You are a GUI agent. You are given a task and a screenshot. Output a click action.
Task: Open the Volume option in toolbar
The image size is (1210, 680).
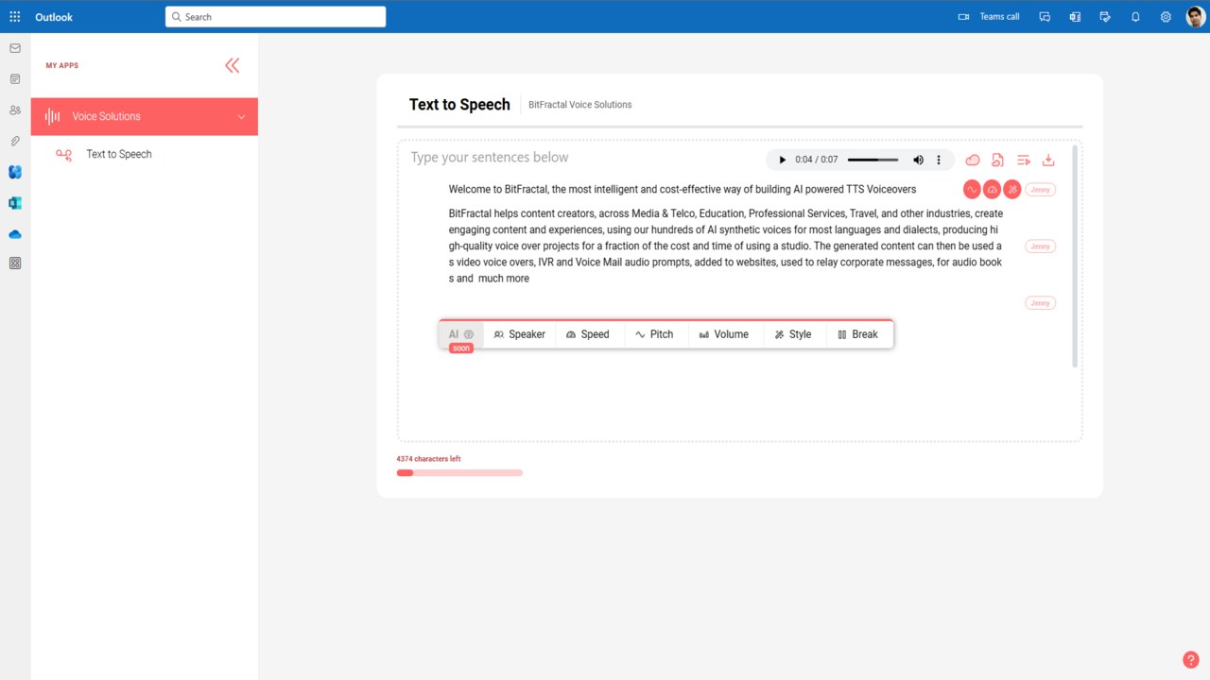click(725, 334)
